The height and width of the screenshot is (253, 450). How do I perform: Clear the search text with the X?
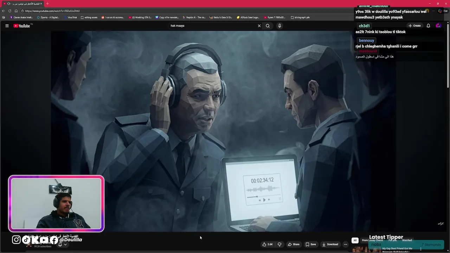[x=259, y=26]
